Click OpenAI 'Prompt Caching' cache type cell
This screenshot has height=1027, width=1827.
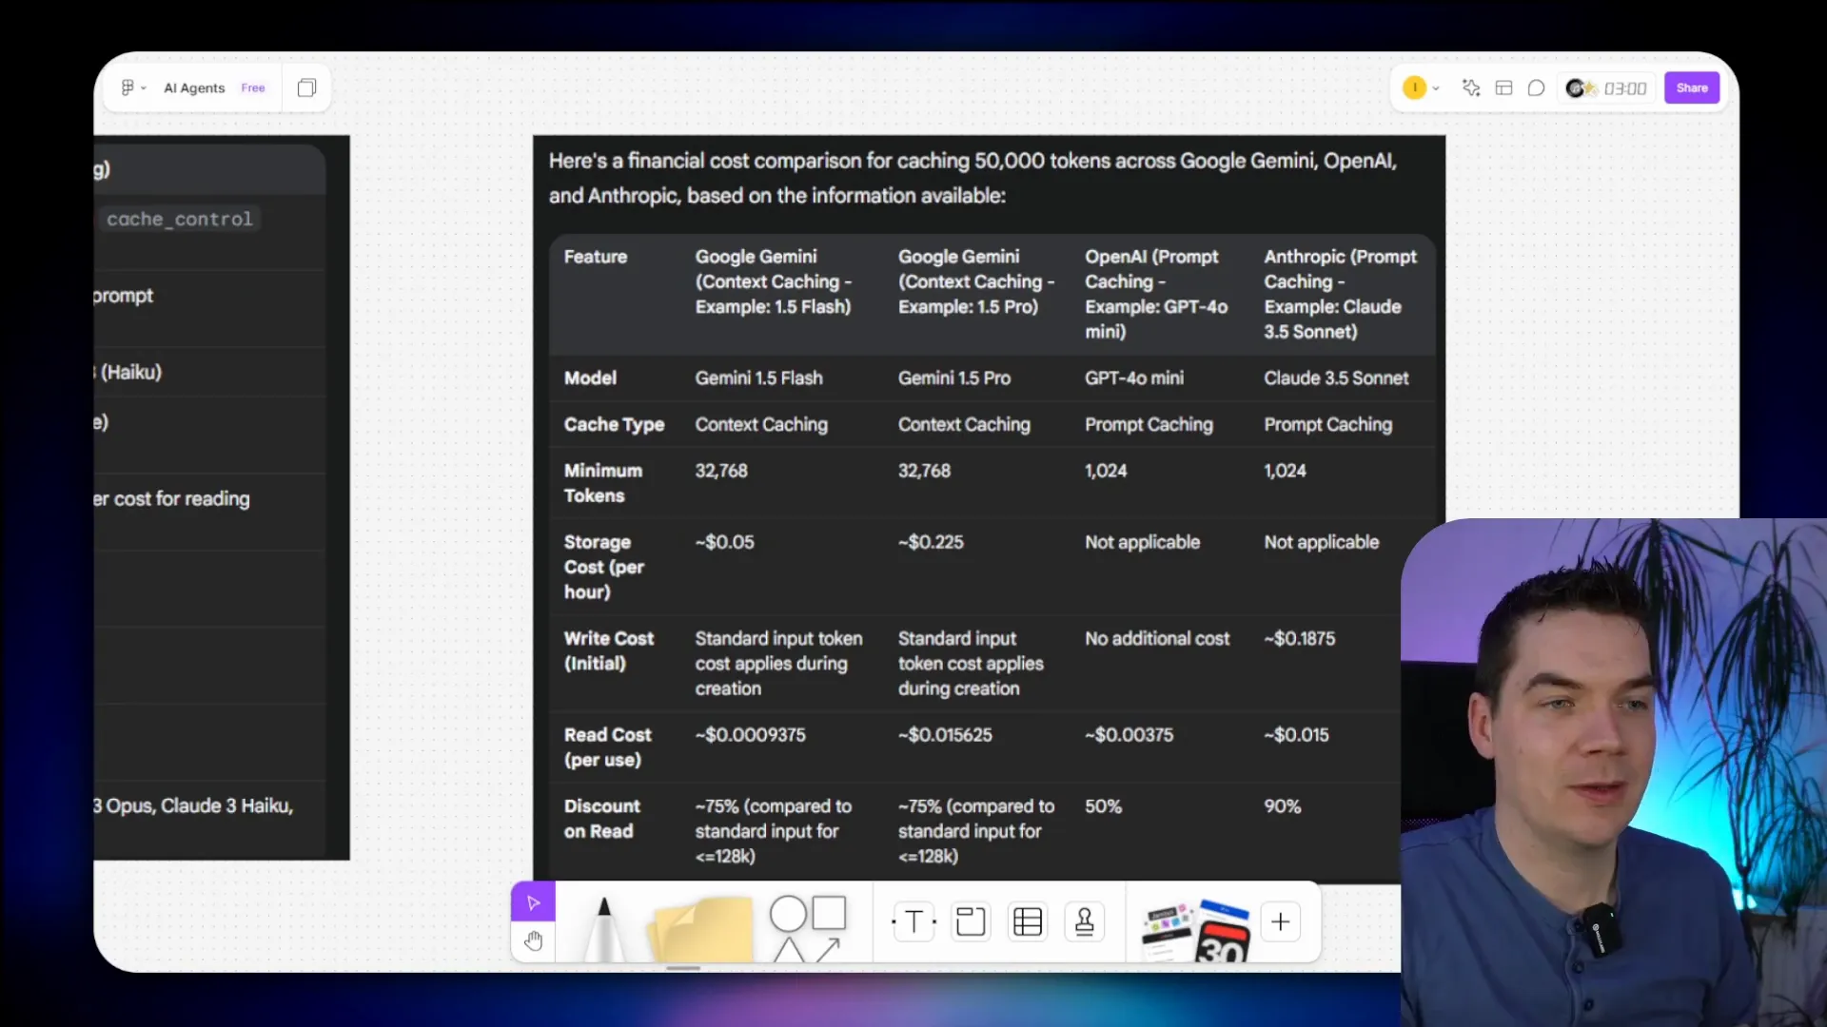[x=1149, y=425]
